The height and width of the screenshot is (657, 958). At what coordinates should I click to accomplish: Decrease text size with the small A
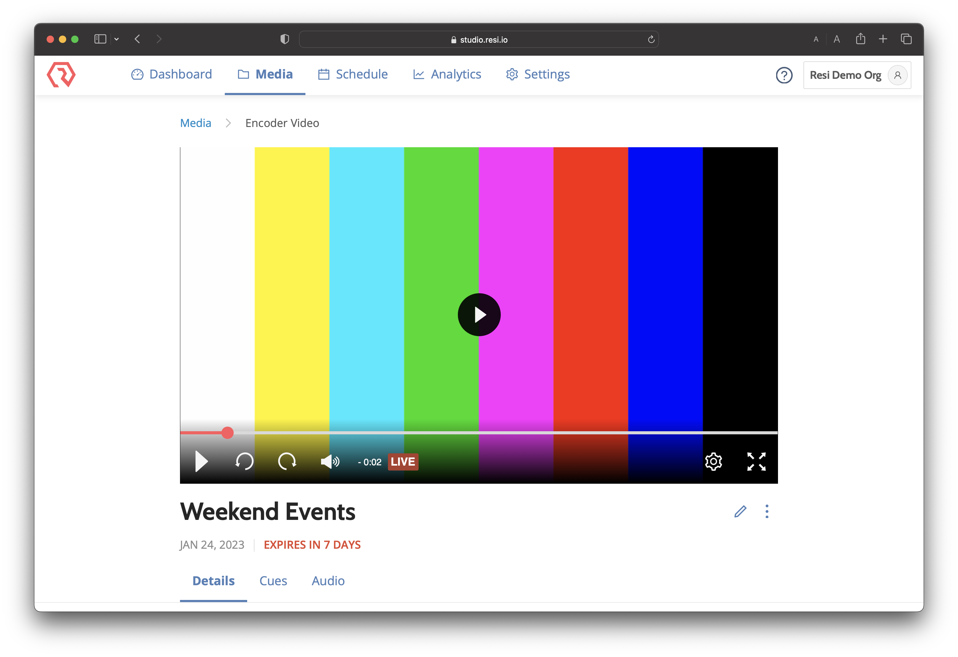click(x=816, y=40)
